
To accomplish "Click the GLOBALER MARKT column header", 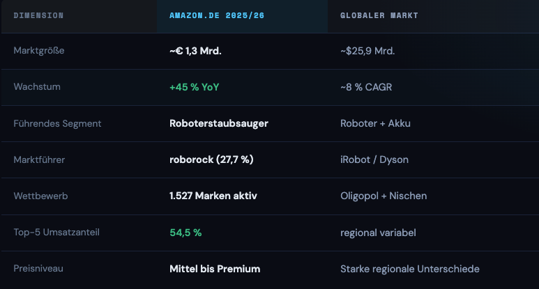I will [x=379, y=15].
